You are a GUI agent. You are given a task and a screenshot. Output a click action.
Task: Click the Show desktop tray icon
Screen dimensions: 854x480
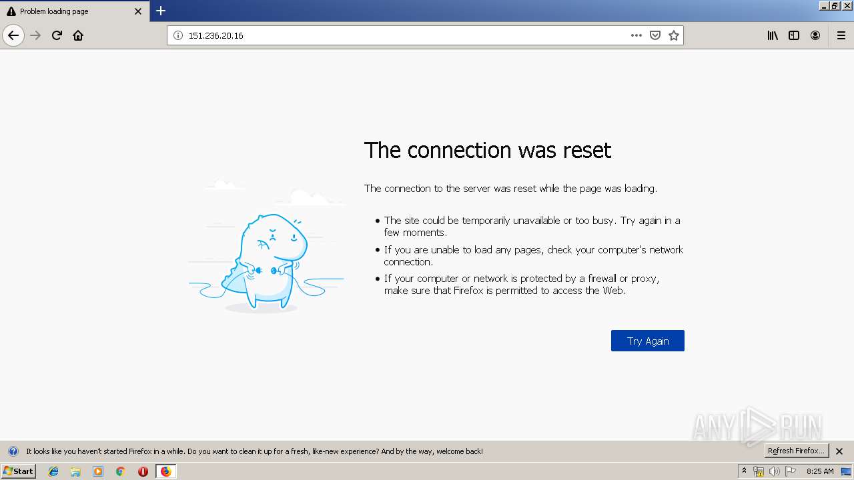847,471
